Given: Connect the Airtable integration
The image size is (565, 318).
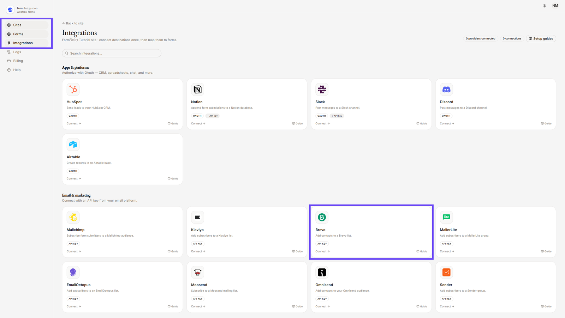Looking at the screenshot, I should 74,178.
